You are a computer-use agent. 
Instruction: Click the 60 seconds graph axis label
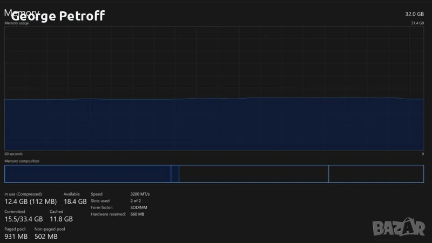pyautogui.click(x=13, y=154)
